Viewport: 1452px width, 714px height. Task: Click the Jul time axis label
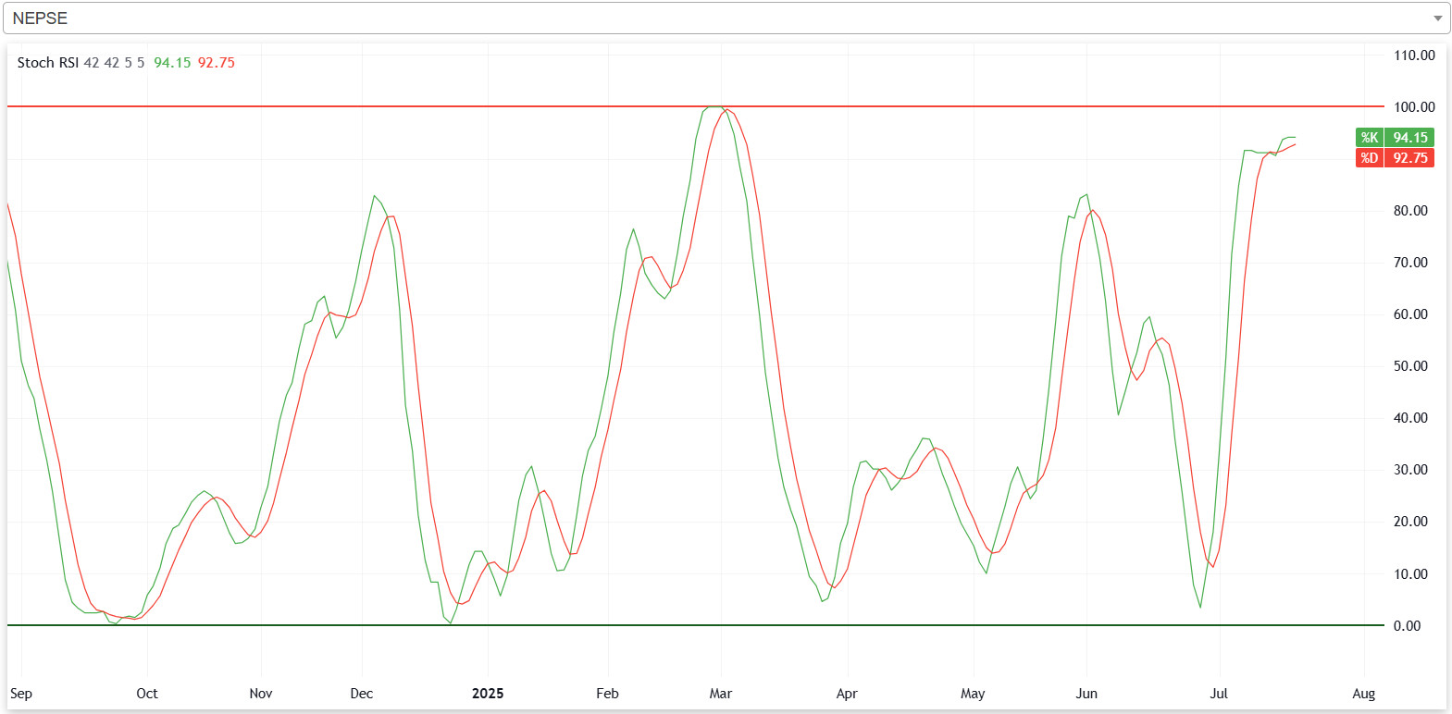1219,694
